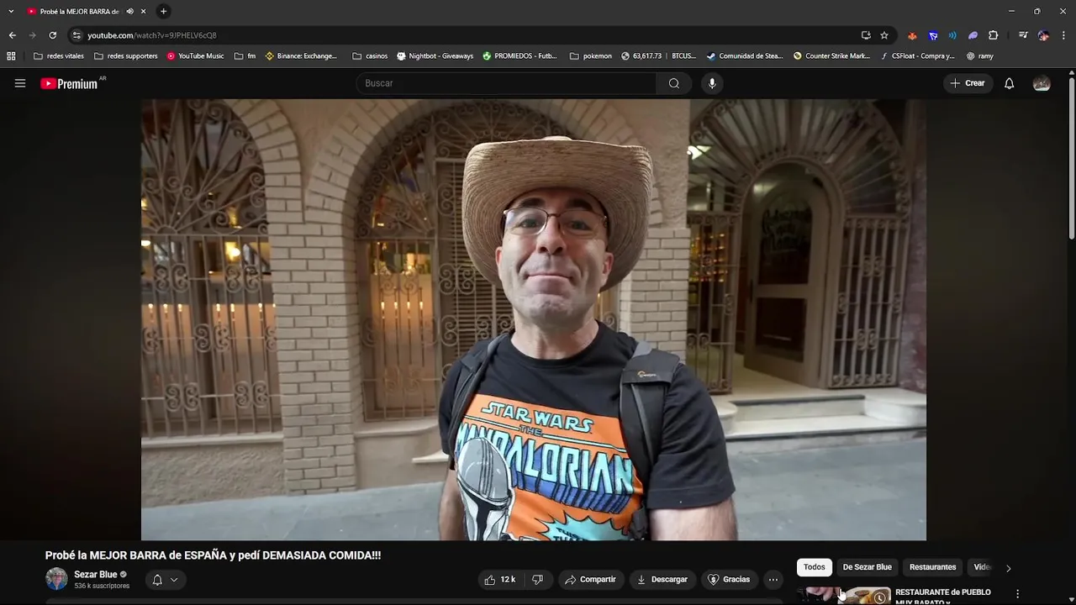Open a new browser tab
Image resolution: width=1076 pixels, height=605 pixels.
tap(163, 12)
